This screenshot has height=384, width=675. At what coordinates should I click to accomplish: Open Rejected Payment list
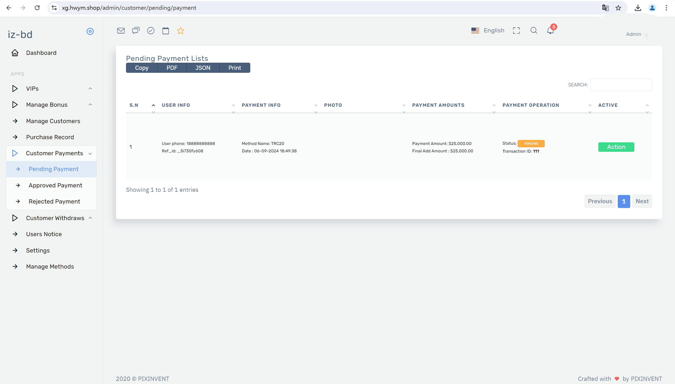(51, 202)
